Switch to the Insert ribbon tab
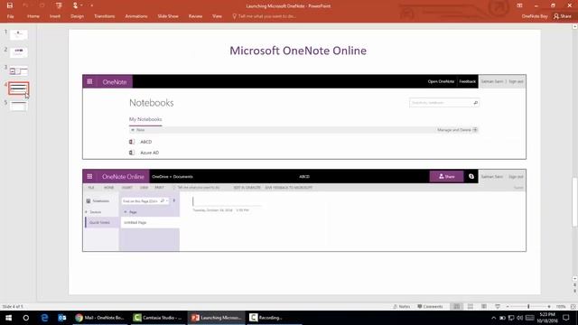 [x=55, y=16]
